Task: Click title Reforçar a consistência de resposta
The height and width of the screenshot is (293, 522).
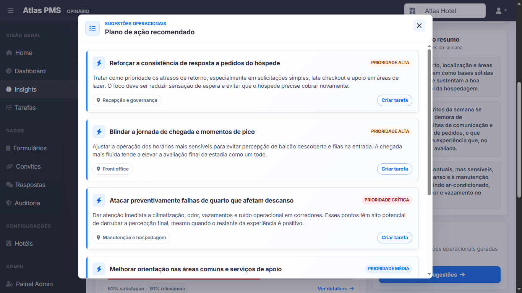Action: (195, 63)
